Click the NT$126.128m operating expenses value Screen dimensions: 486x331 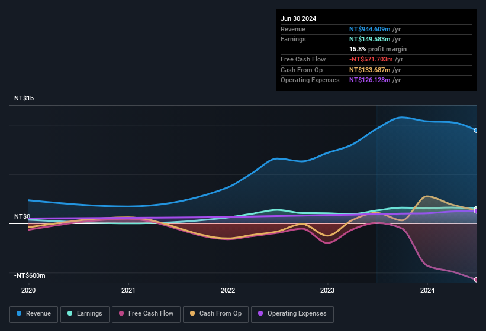pyautogui.click(x=370, y=80)
